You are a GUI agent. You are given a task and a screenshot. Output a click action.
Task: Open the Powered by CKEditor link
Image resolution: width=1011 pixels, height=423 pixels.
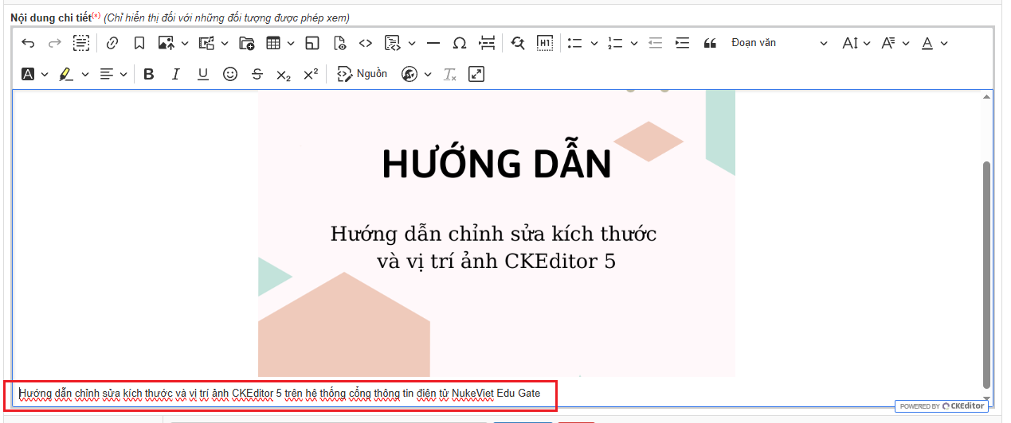pyautogui.click(x=942, y=406)
